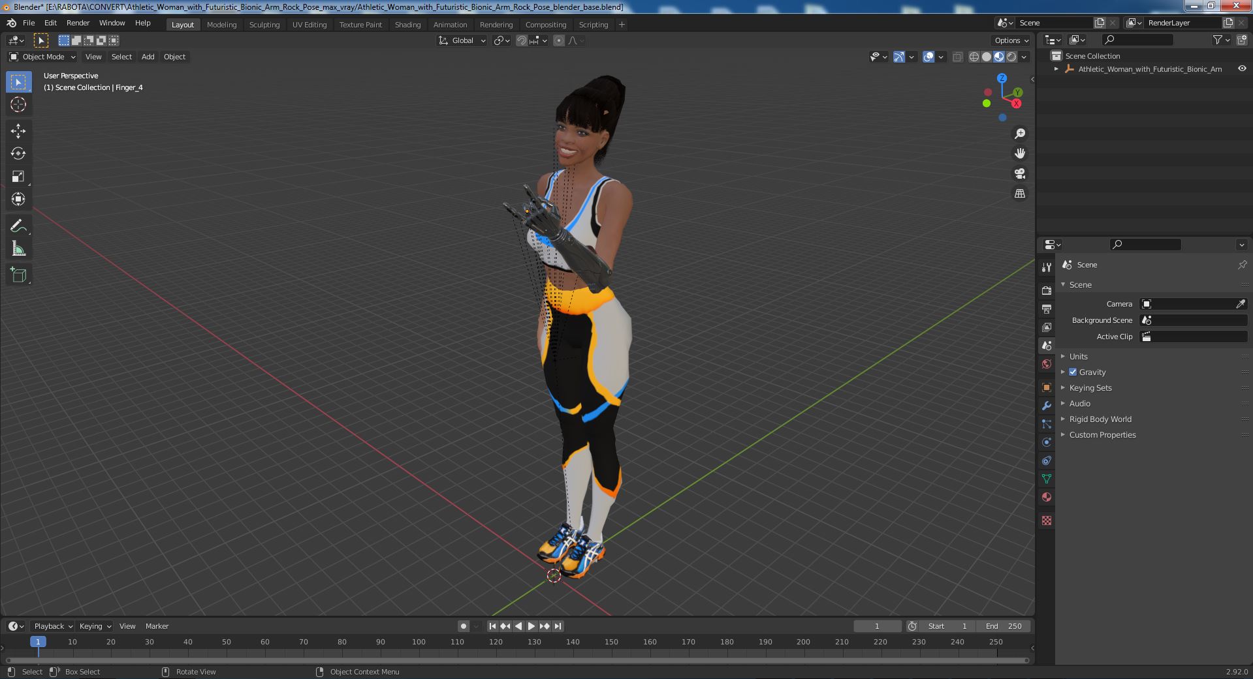
Task: Select the Measure tool
Action: [18, 249]
